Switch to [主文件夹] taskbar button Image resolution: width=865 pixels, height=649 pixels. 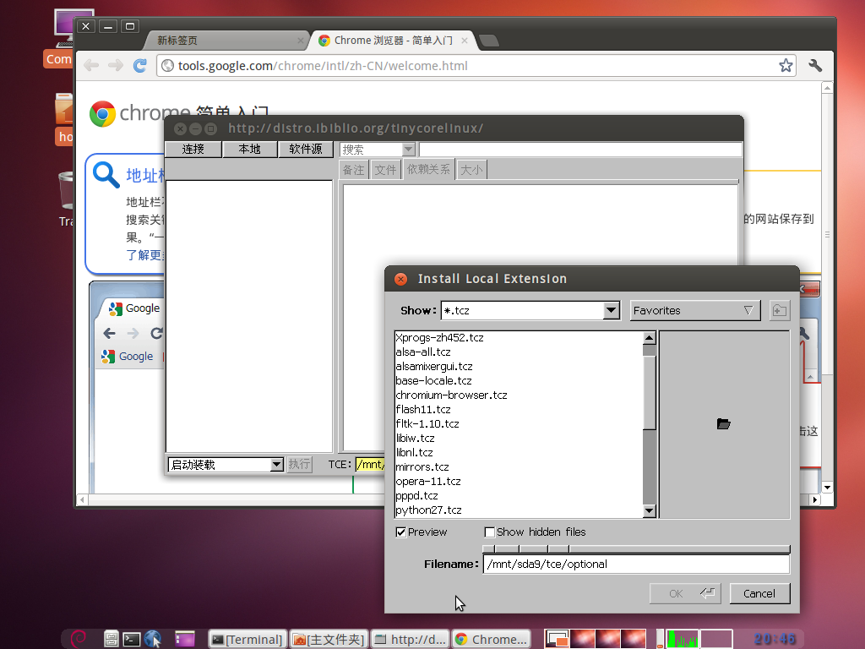tap(329, 639)
